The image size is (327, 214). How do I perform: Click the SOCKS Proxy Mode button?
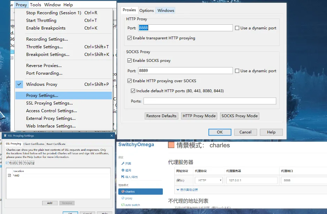(x=239, y=116)
